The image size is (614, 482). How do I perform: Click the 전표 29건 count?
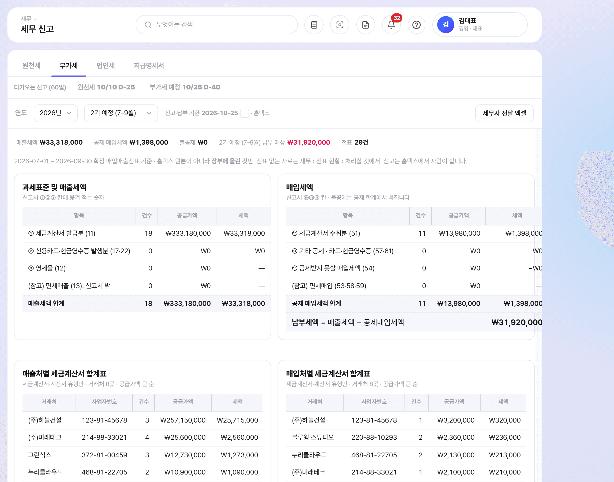point(355,142)
